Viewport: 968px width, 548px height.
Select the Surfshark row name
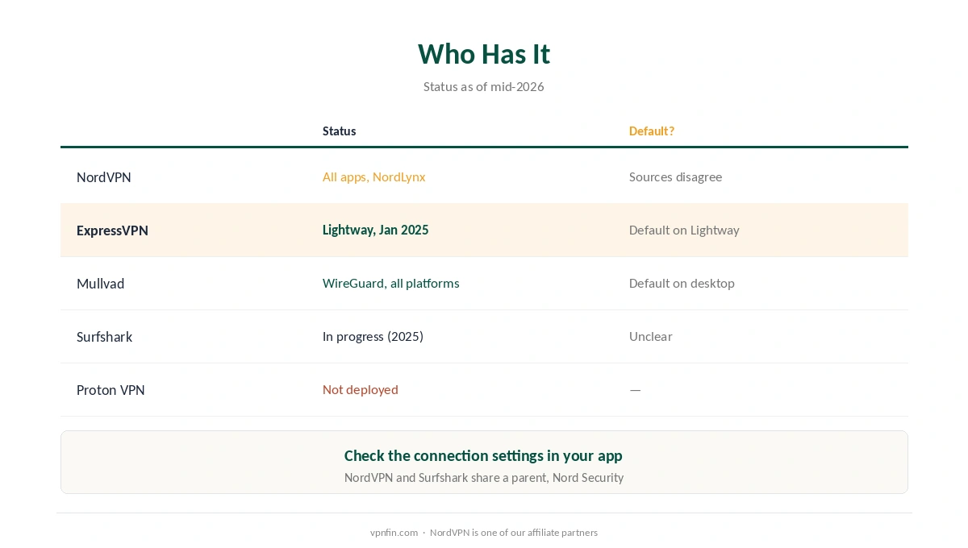(x=104, y=337)
